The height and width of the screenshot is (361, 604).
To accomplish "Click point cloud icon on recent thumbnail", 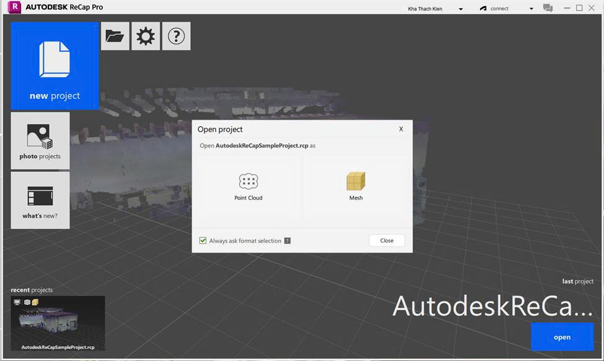I will coord(27,302).
